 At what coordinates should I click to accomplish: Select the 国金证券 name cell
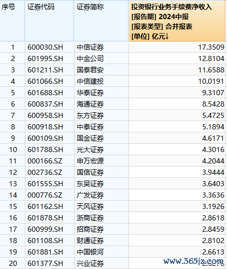pyautogui.click(x=101, y=138)
